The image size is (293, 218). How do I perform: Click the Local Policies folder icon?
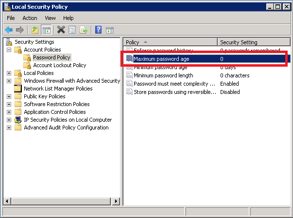pyautogui.click(x=18, y=73)
